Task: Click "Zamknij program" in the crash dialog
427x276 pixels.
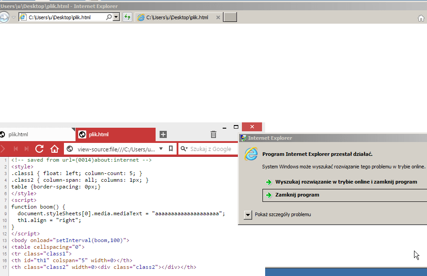Action: click(x=345, y=195)
